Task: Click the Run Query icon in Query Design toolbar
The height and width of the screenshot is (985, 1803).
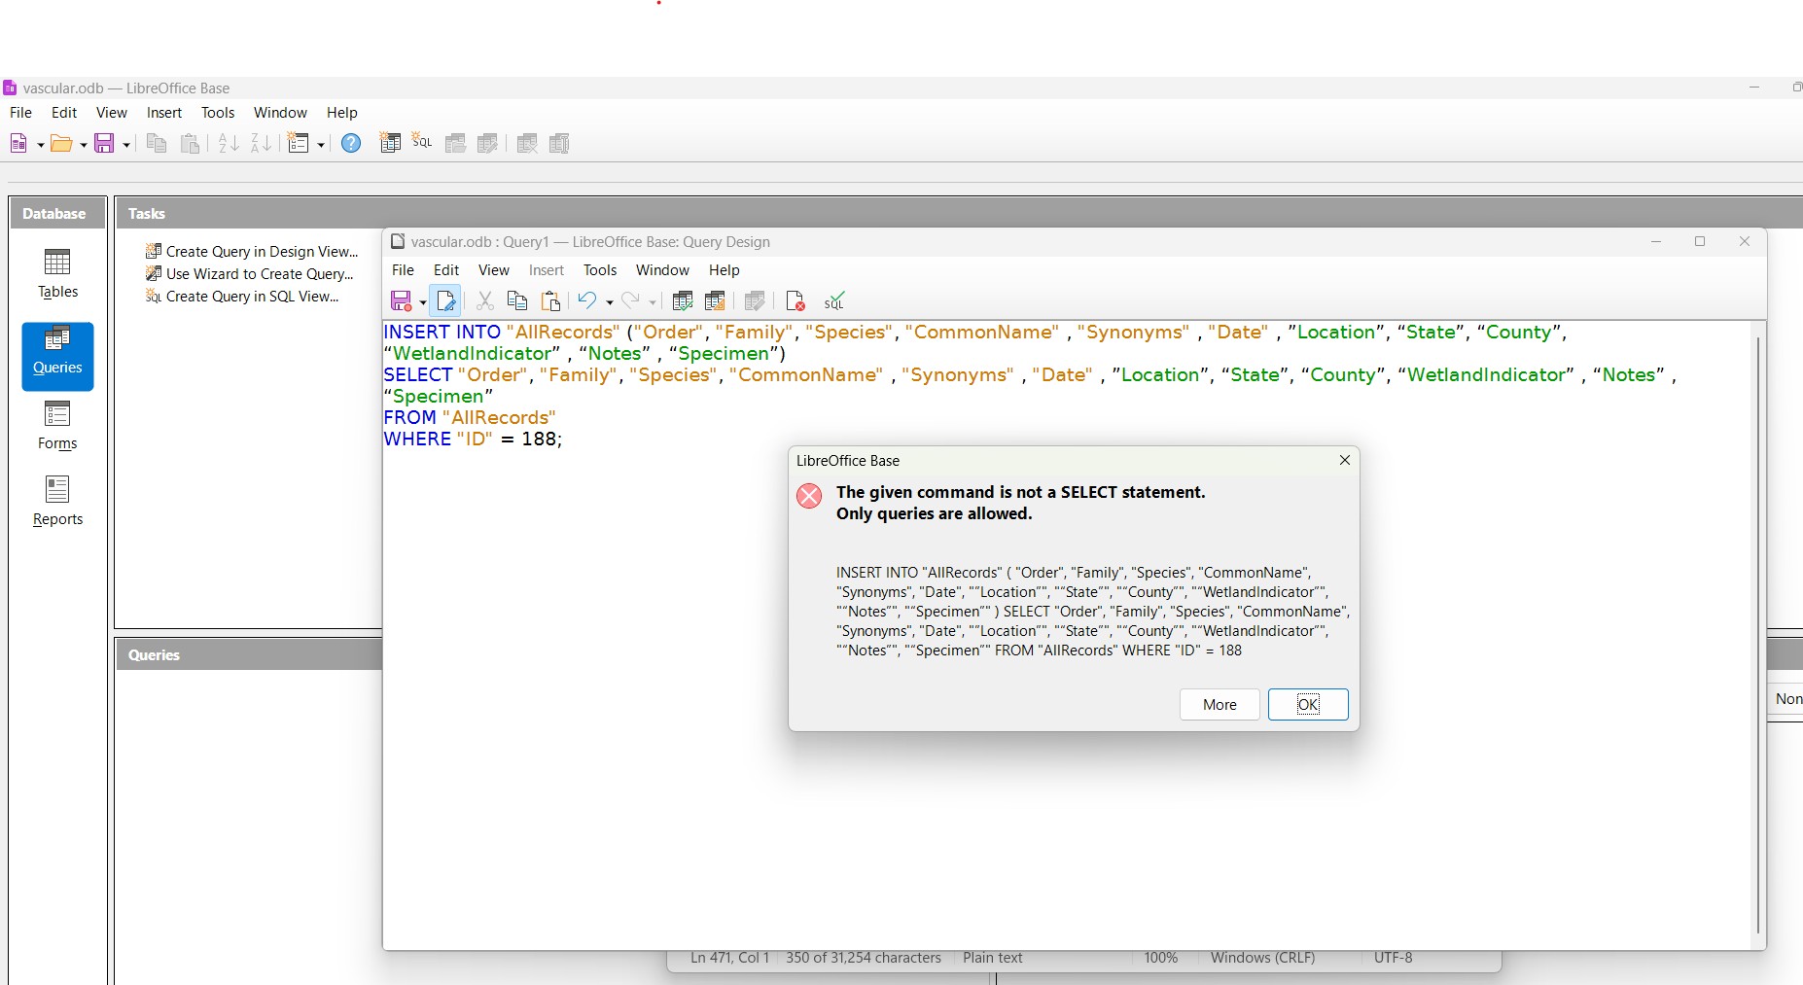Action: click(x=683, y=301)
